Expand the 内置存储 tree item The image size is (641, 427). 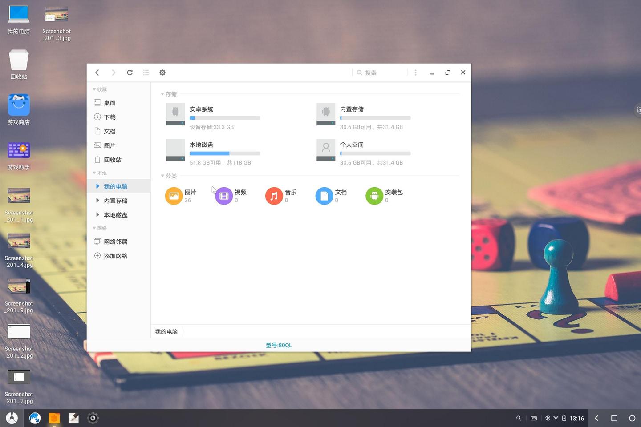point(97,201)
